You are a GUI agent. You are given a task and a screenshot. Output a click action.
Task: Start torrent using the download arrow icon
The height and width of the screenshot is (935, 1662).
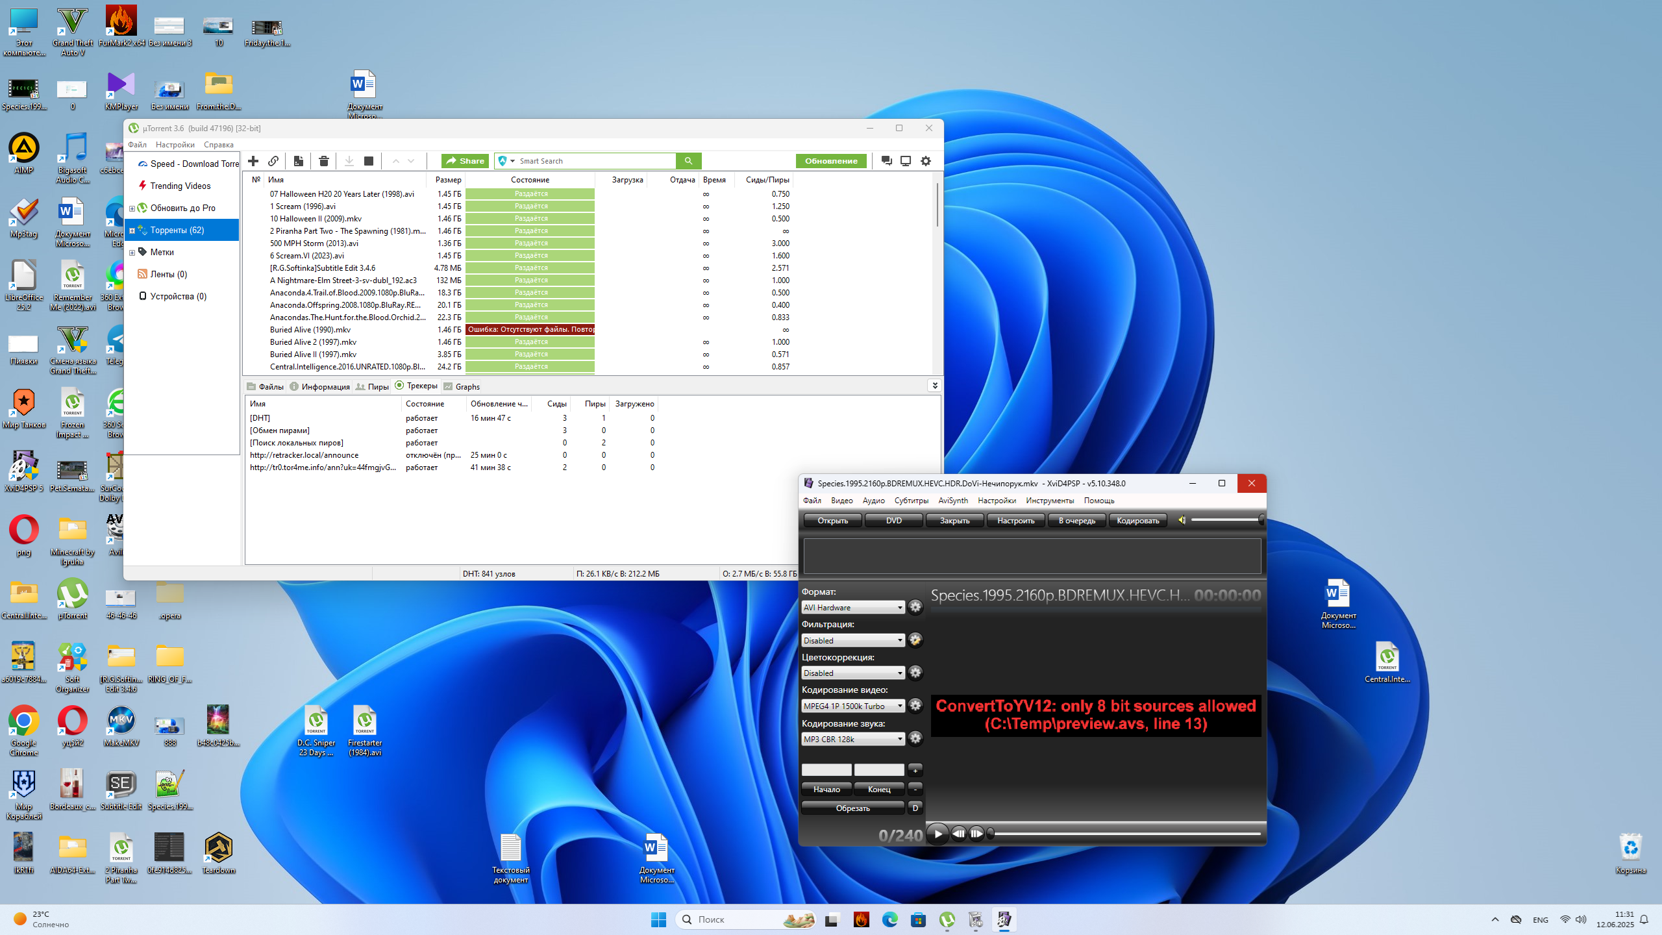pos(349,161)
